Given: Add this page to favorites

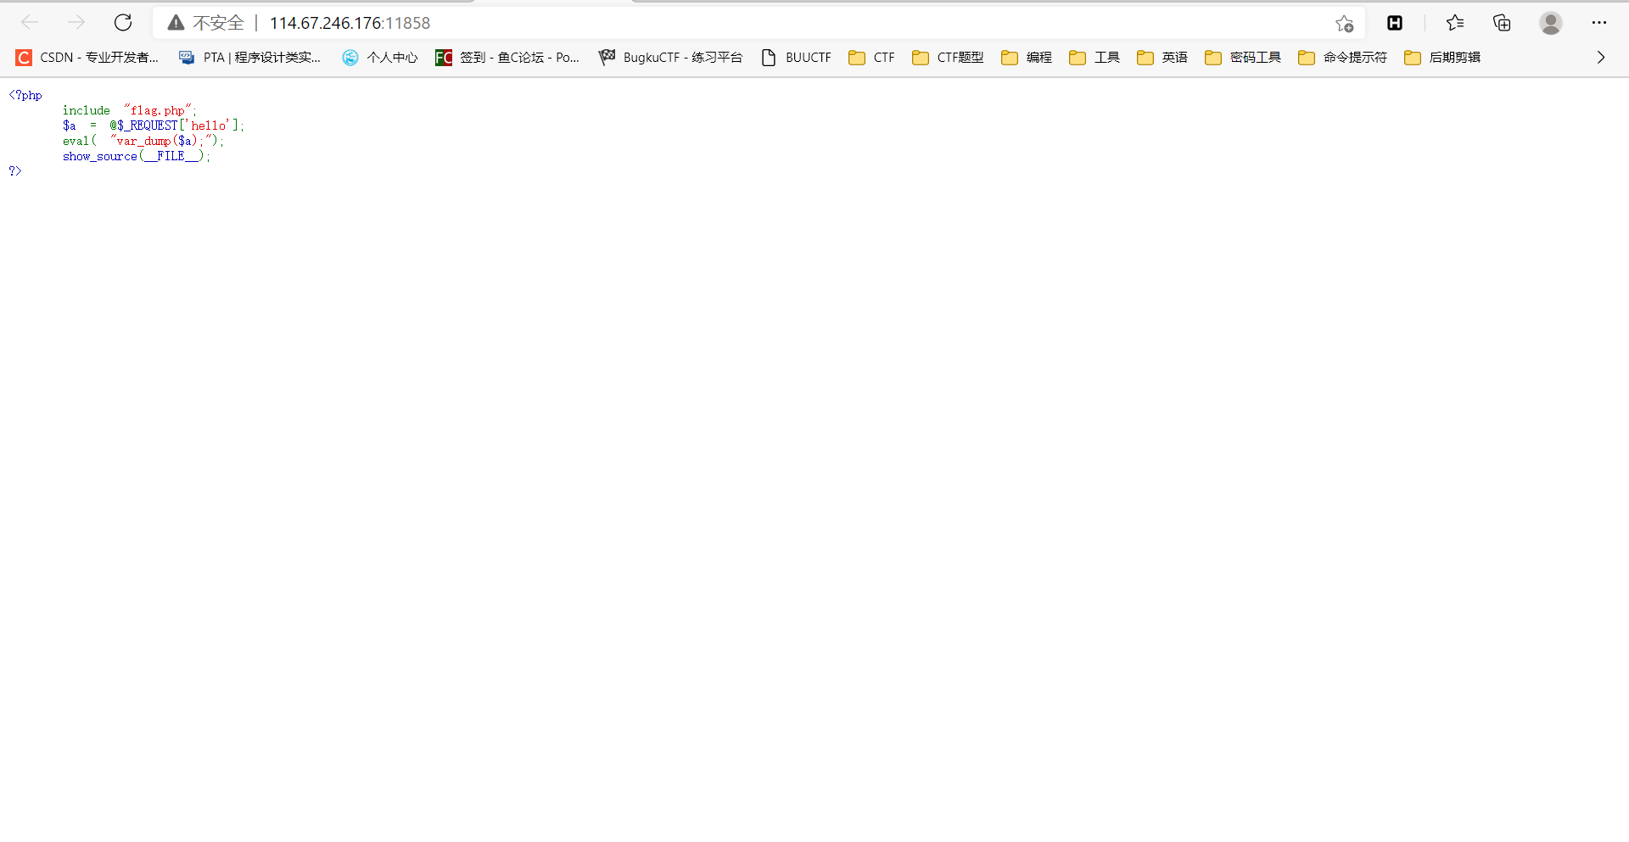Looking at the screenshot, I should [1346, 24].
